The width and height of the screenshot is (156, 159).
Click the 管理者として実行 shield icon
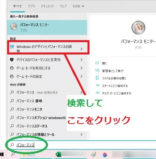point(97,70)
